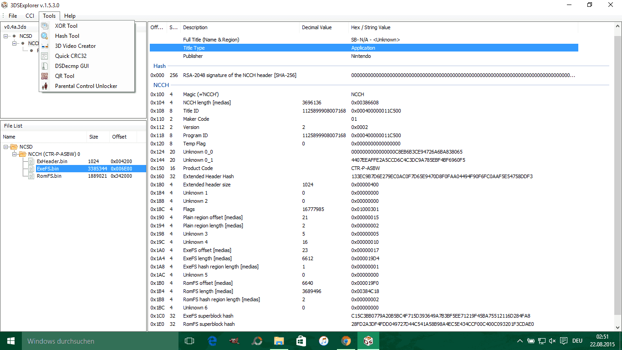Screen dimensions: 622x350
Task: Click the Parental Control Unlocker figure icon
Action: click(x=45, y=86)
